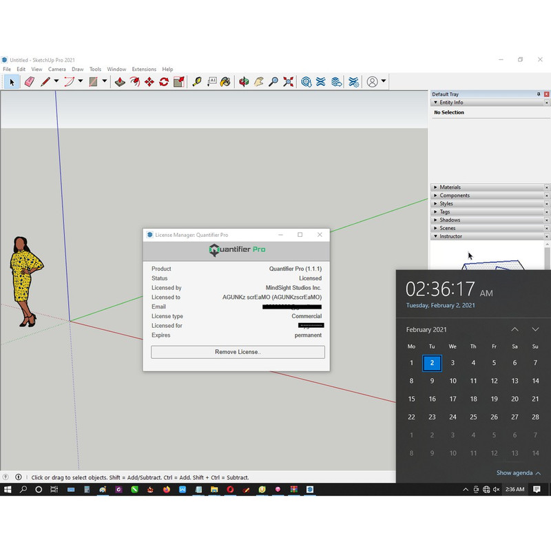This screenshot has width=551, height=551.
Task: Go to next month in calendar
Action: (535, 329)
